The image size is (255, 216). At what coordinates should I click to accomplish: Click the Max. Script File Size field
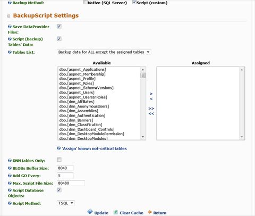71,183
